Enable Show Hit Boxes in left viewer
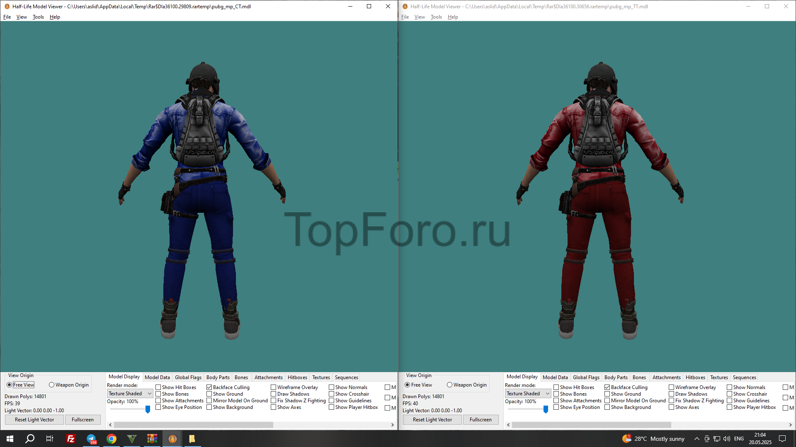Image resolution: width=796 pixels, height=447 pixels. [x=158, y=387]
